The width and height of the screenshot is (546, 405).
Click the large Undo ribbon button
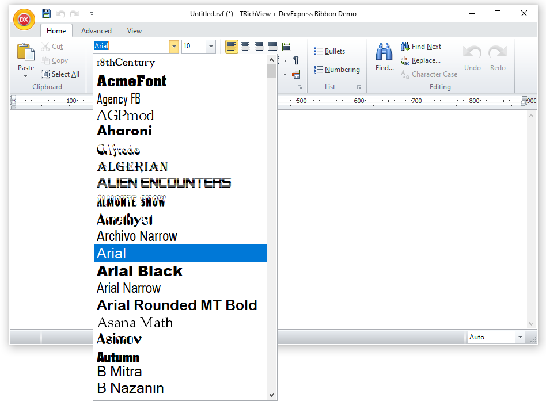[472, 58]
